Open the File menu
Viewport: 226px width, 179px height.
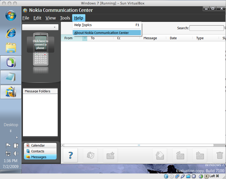coord(26,18)
